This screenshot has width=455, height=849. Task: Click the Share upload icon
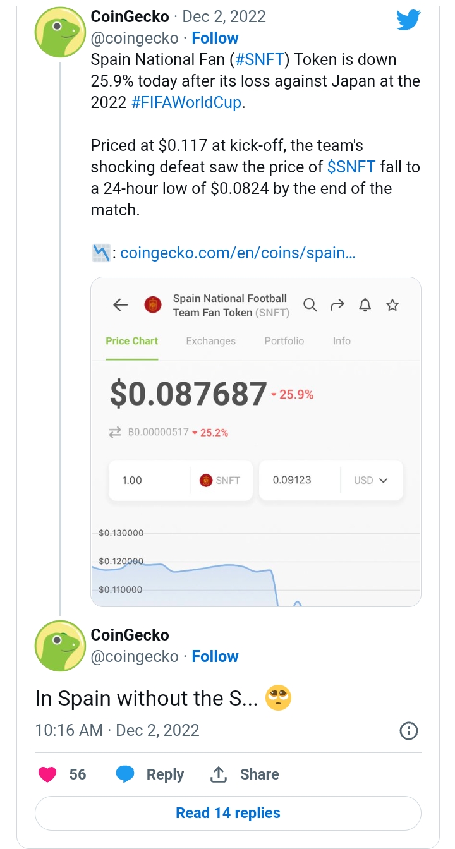click(x=218, y=774)
